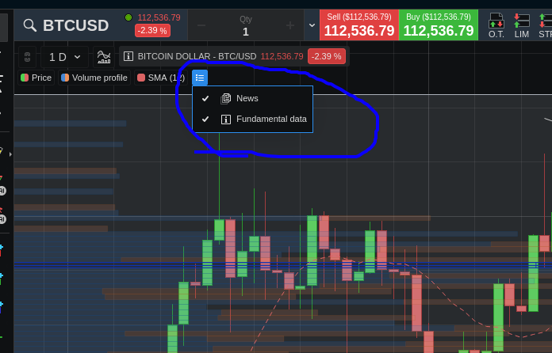Click the -2.39 % badge under symbol price
The width and height of the screenshot is (552, 353).
[152, 31]
